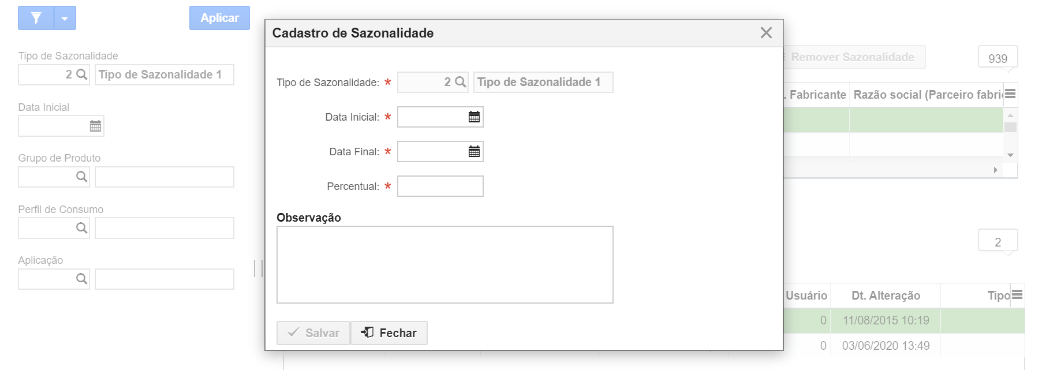
Task: Click the filter funnel icon button
Action: 36,18
